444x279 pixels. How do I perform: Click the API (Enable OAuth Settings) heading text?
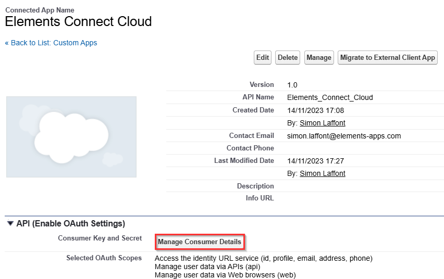[71, 224]
